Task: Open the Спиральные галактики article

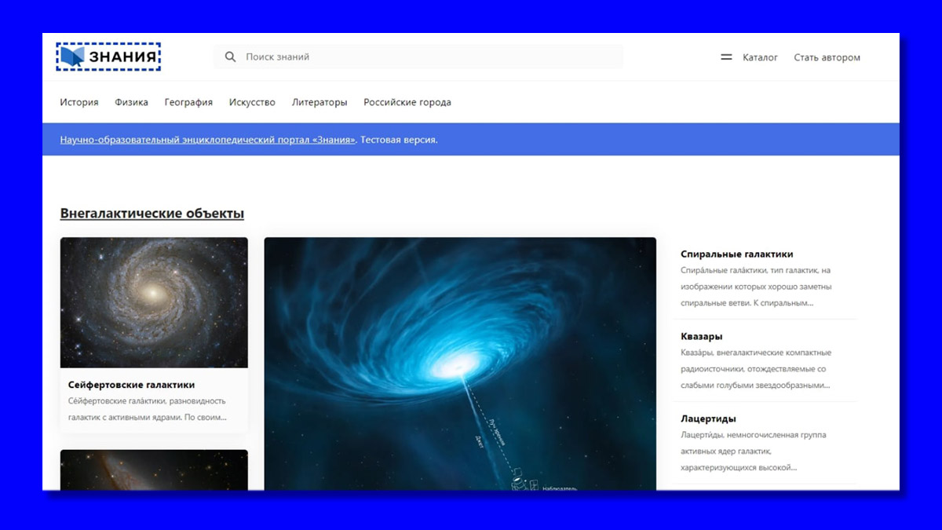Action: tap(737, 254)
